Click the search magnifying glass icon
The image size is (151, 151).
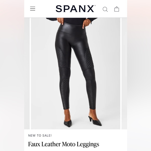105,9
